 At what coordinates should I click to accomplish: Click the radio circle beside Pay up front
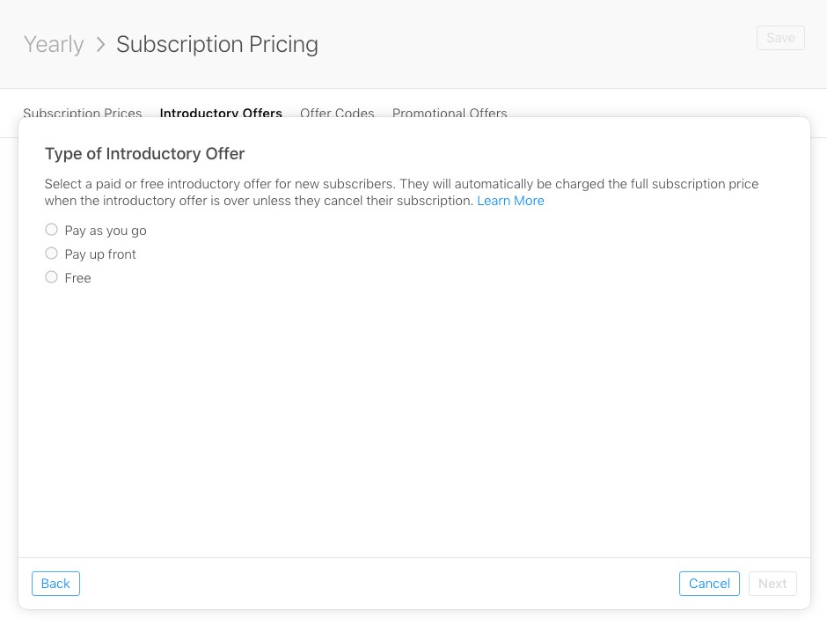(x=51, y=253)
